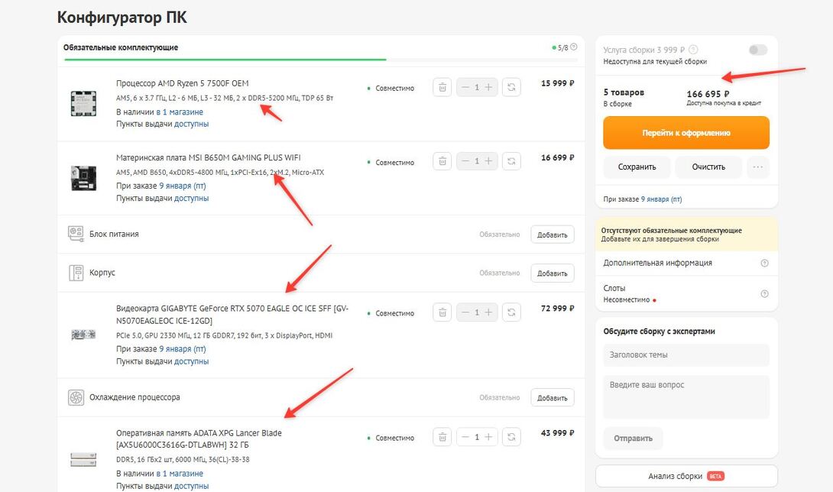Delete the AMD Ryzen 5 7500F processor
Viewport: 833px width, 492px height.
[442, 87]
